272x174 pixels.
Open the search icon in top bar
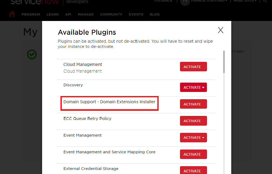click(x=265, y=1)
